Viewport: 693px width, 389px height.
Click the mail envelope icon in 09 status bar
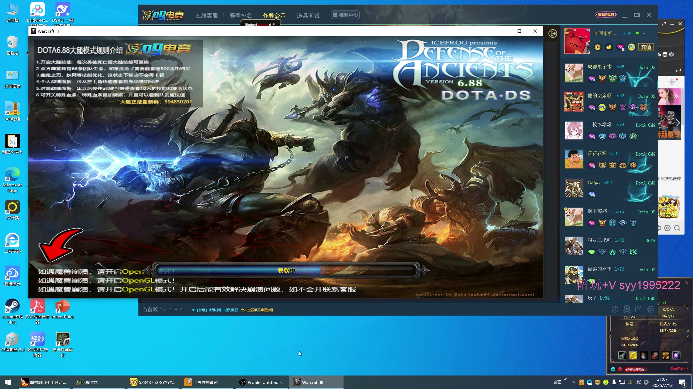(x=639, y=309)
